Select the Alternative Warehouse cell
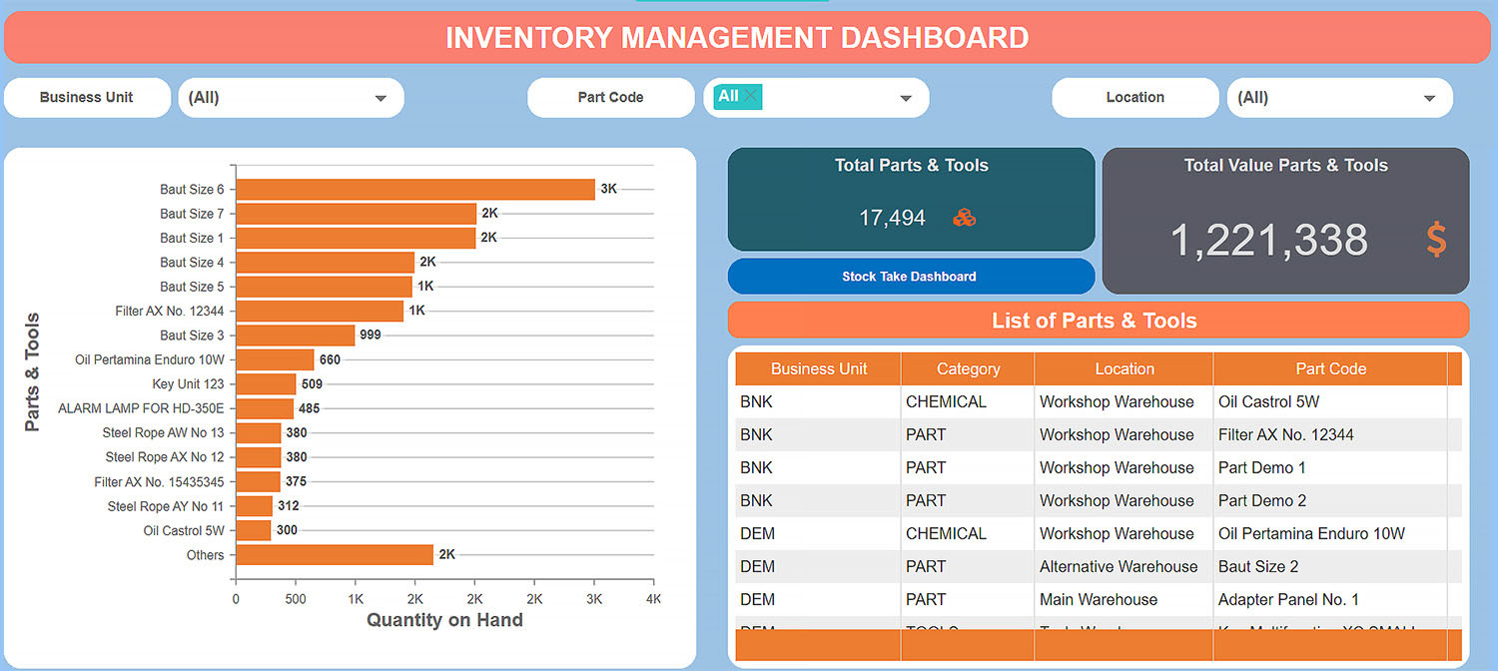 pos(1118,566)
